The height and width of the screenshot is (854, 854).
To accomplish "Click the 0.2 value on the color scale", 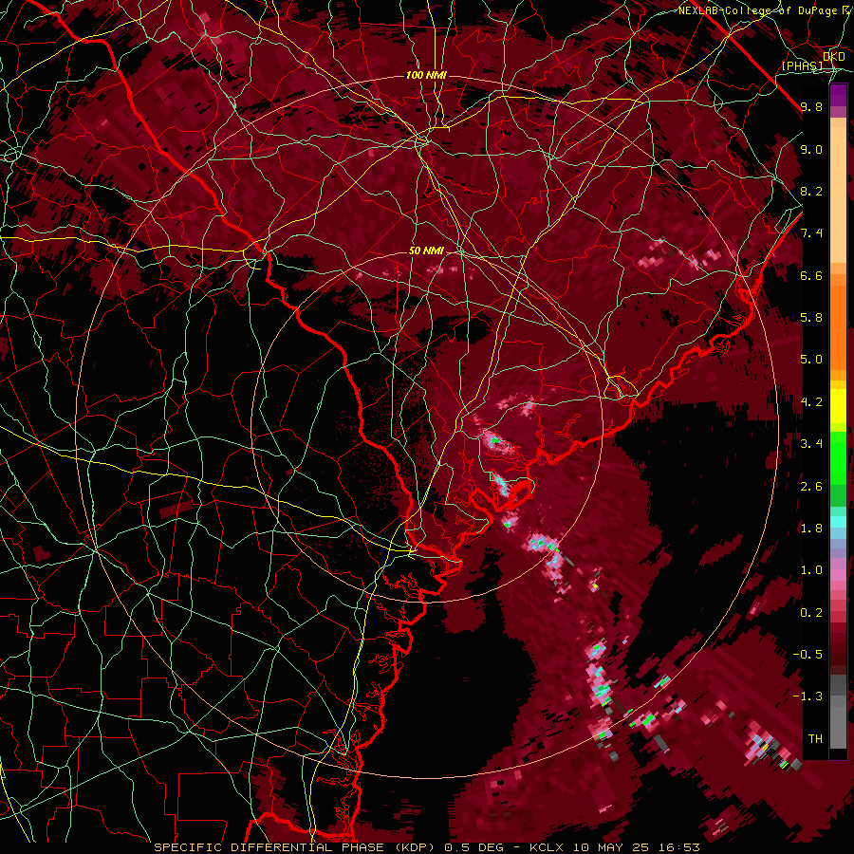I will (x=811, y=613).
